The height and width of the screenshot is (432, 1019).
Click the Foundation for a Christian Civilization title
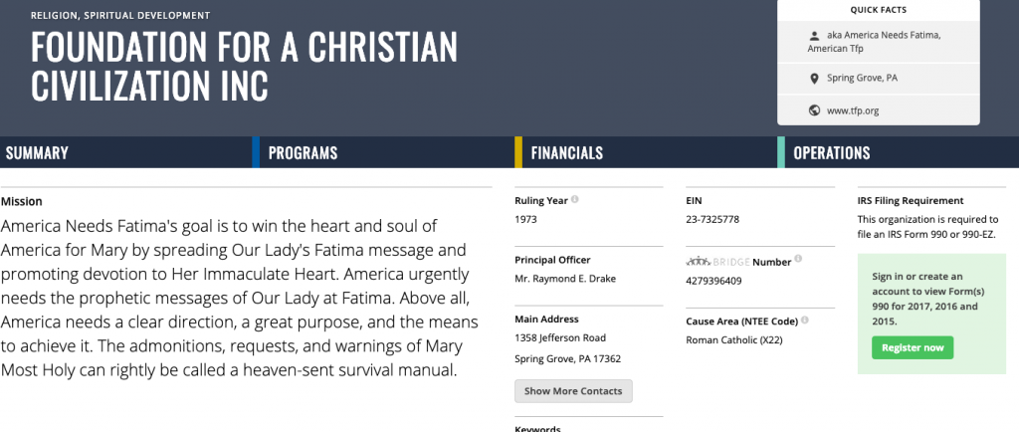244,65
